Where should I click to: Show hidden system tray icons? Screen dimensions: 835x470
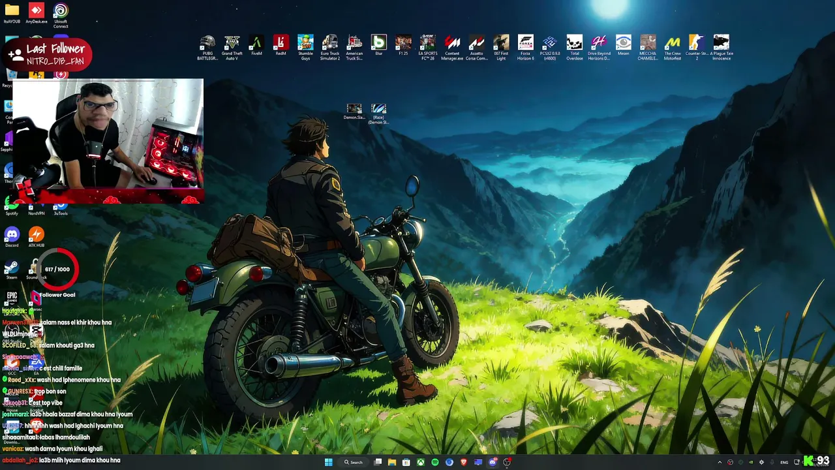click(x=720, y=462)
